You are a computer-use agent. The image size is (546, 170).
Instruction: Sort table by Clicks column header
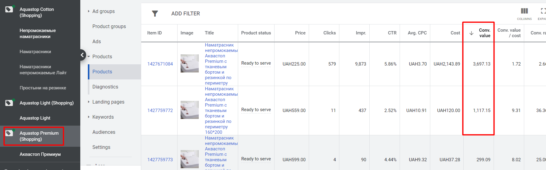pyautogui.click(x=329, y=33)
